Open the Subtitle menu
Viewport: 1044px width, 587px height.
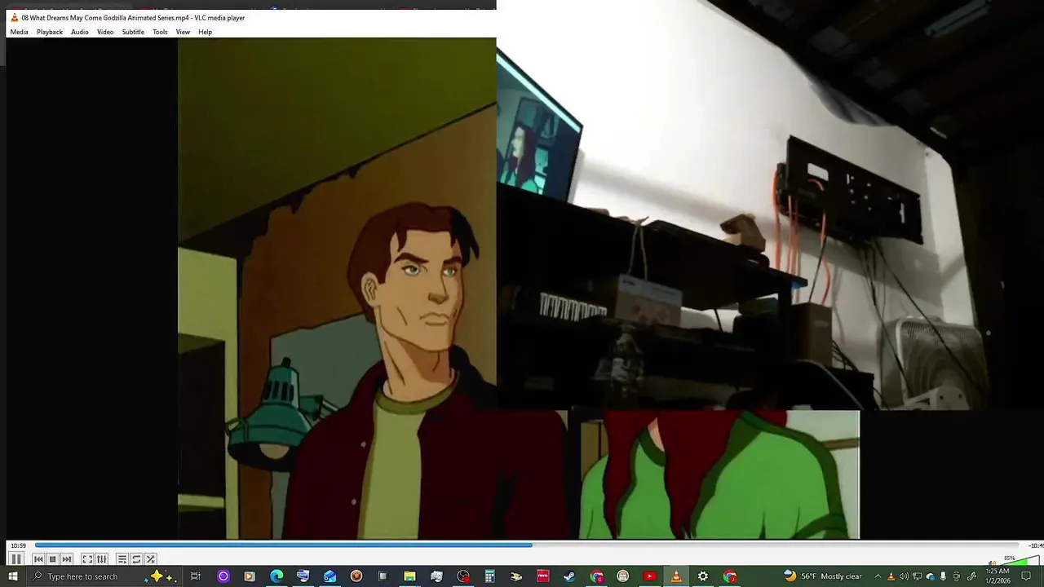[133, 32]
